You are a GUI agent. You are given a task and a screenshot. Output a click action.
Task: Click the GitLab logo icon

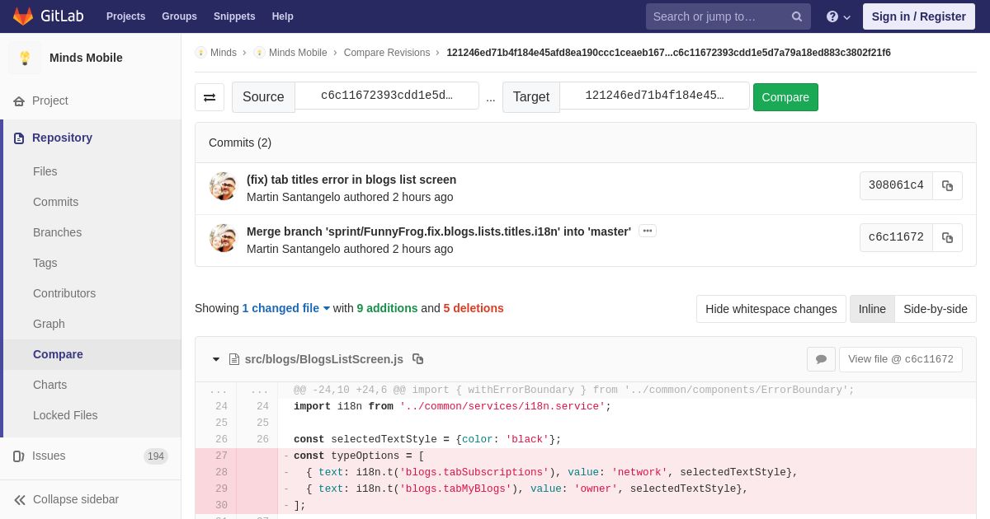(23, 16)
